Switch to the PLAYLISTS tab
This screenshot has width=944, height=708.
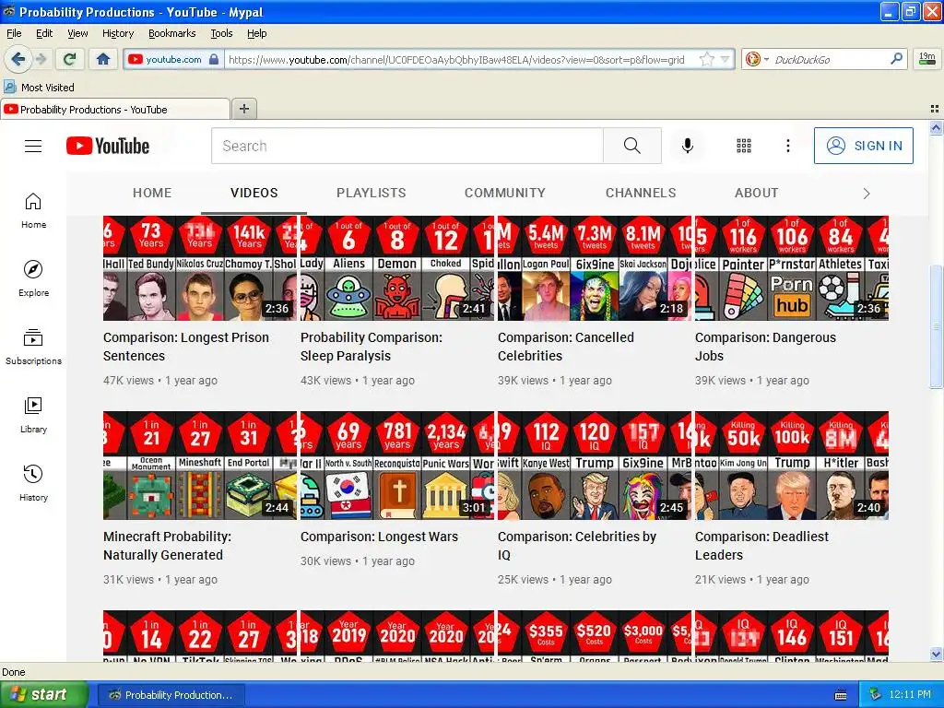pos(371,193)
